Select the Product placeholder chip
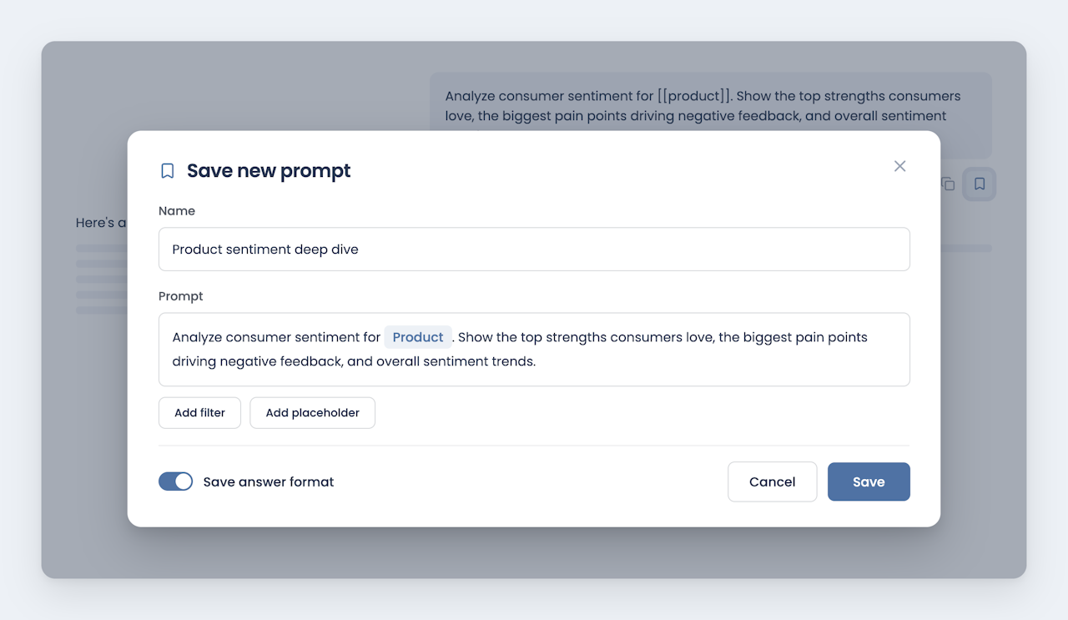 (x=418, y=337)
